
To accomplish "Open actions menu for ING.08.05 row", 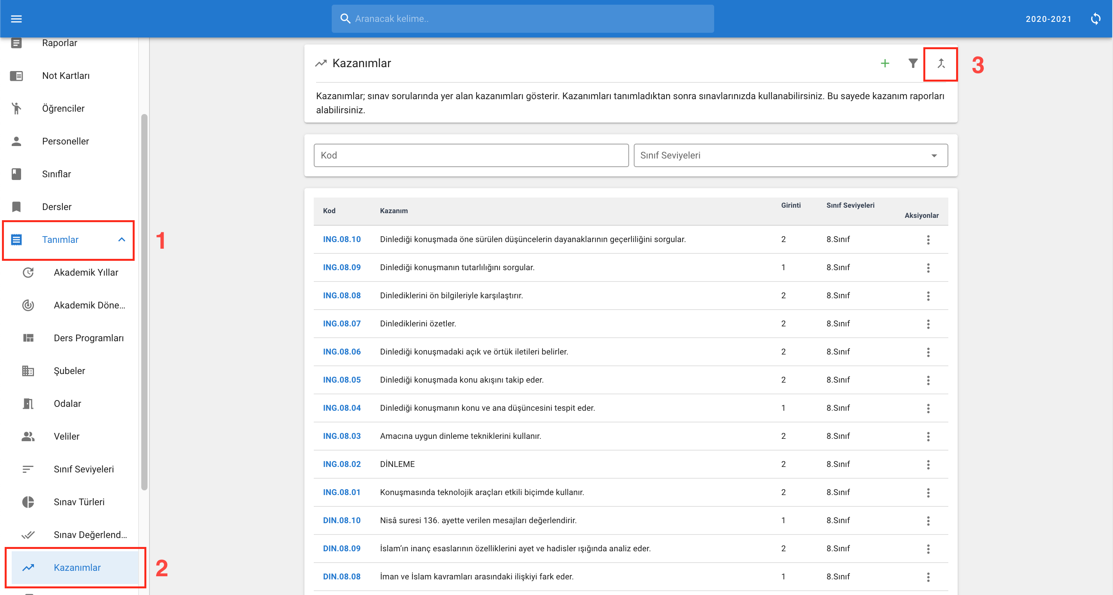I will point(928,380).
